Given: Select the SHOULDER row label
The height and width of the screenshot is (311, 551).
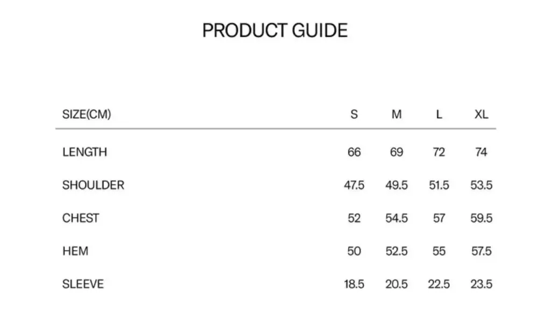Looking at the screenshot, I should coord(93,185).
